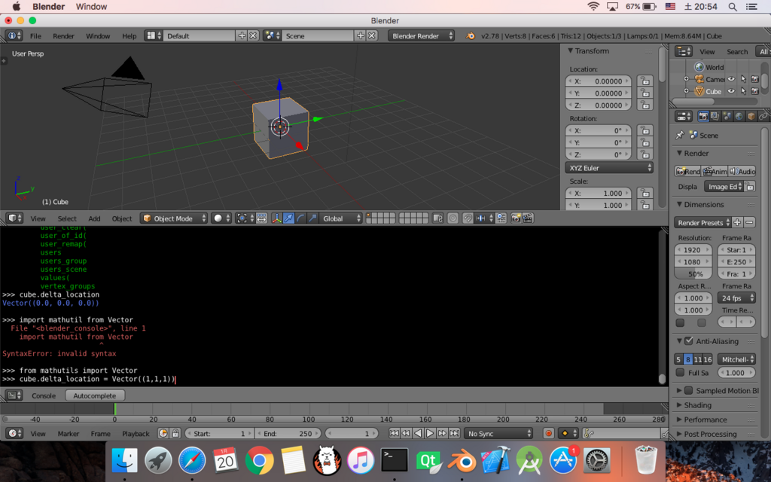Open the Render menu in info header

(63, 36)
